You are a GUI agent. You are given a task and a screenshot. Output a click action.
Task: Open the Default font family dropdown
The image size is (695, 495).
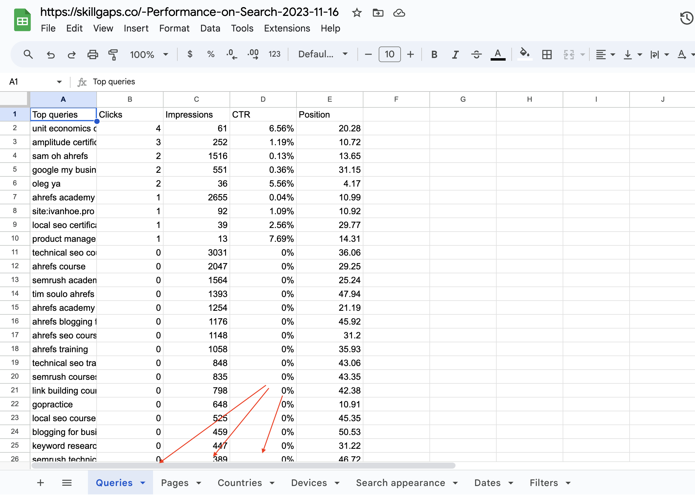tap(323, 55)
